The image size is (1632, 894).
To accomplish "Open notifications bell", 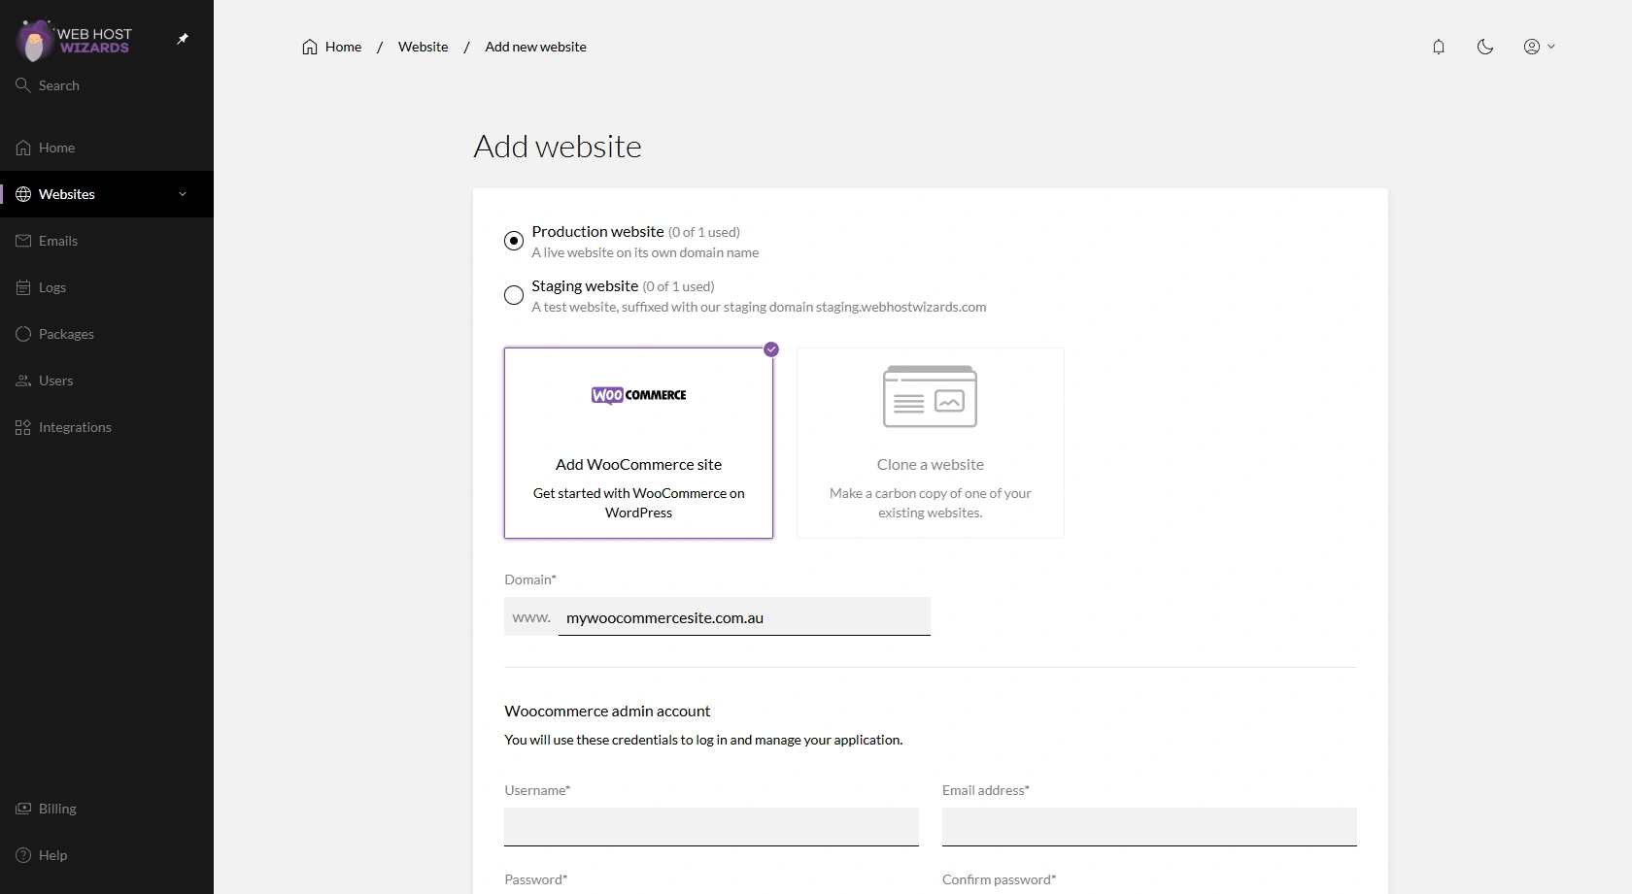I will (1439, 47).
